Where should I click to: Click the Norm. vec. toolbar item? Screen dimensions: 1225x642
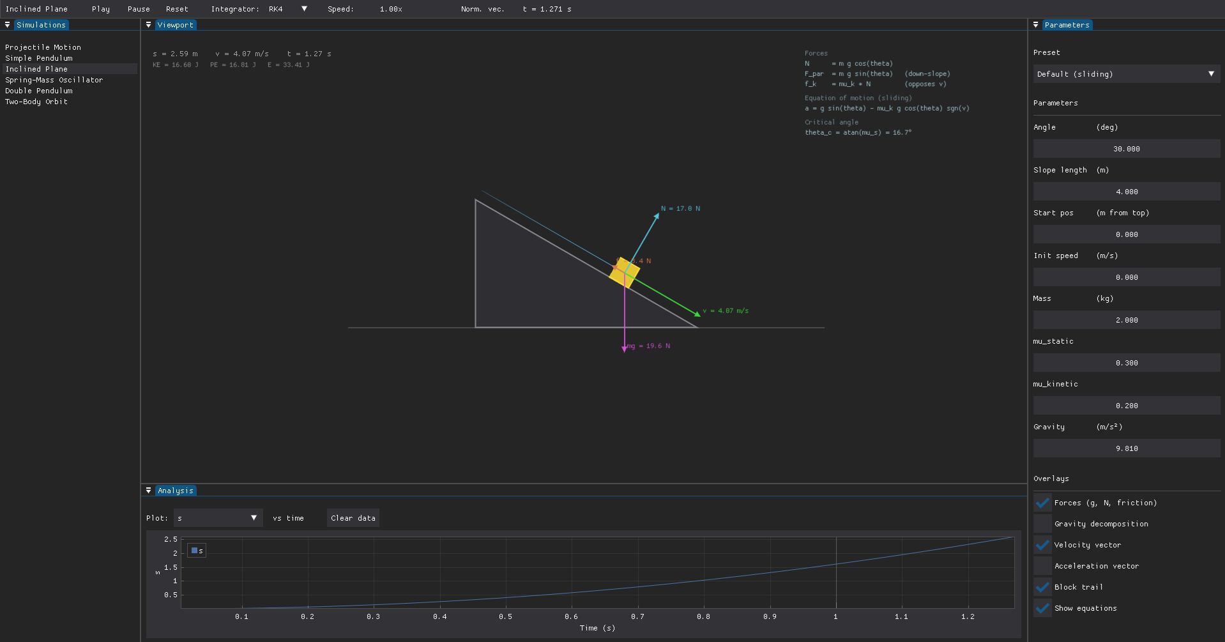pyautogui.click(x=483, y=9)
